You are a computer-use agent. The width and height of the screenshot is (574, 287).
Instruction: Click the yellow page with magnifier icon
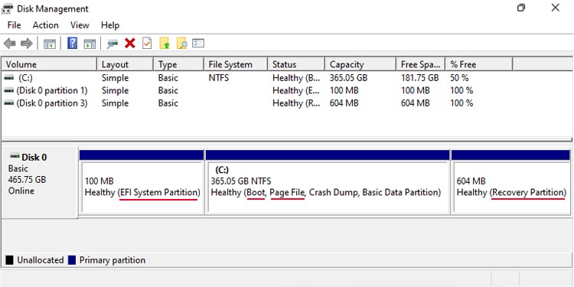click(x=182, y=43)
